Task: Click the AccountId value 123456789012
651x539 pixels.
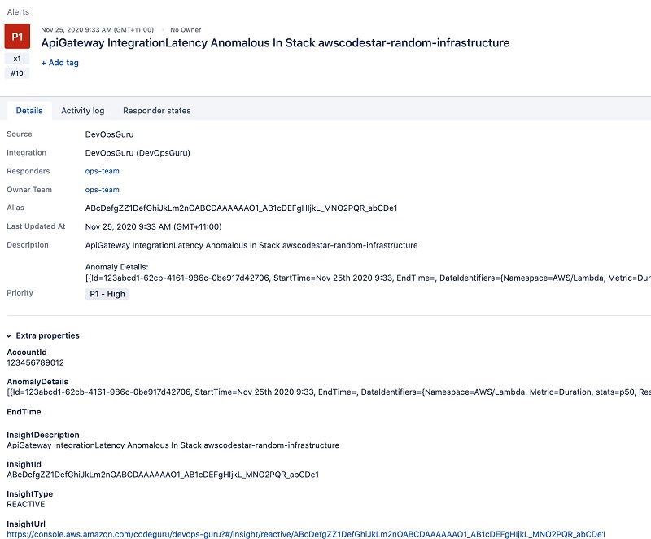Action: pos(35,362)
